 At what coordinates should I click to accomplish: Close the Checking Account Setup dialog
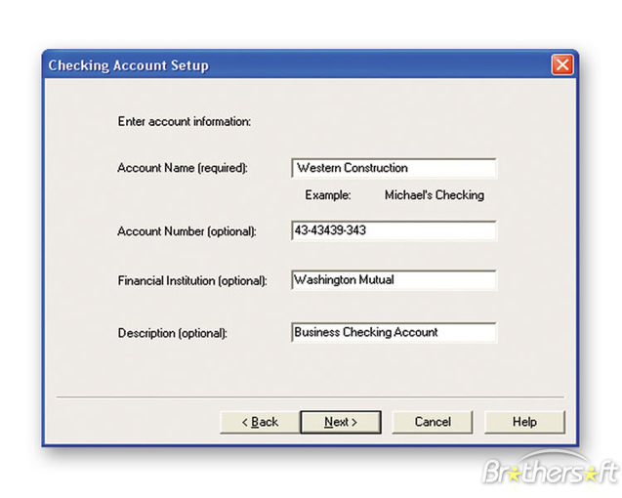tap(561, 65)
